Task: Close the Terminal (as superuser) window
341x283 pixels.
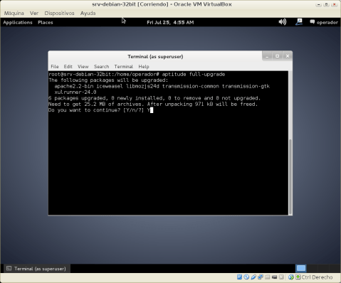Action: [288, 56]
